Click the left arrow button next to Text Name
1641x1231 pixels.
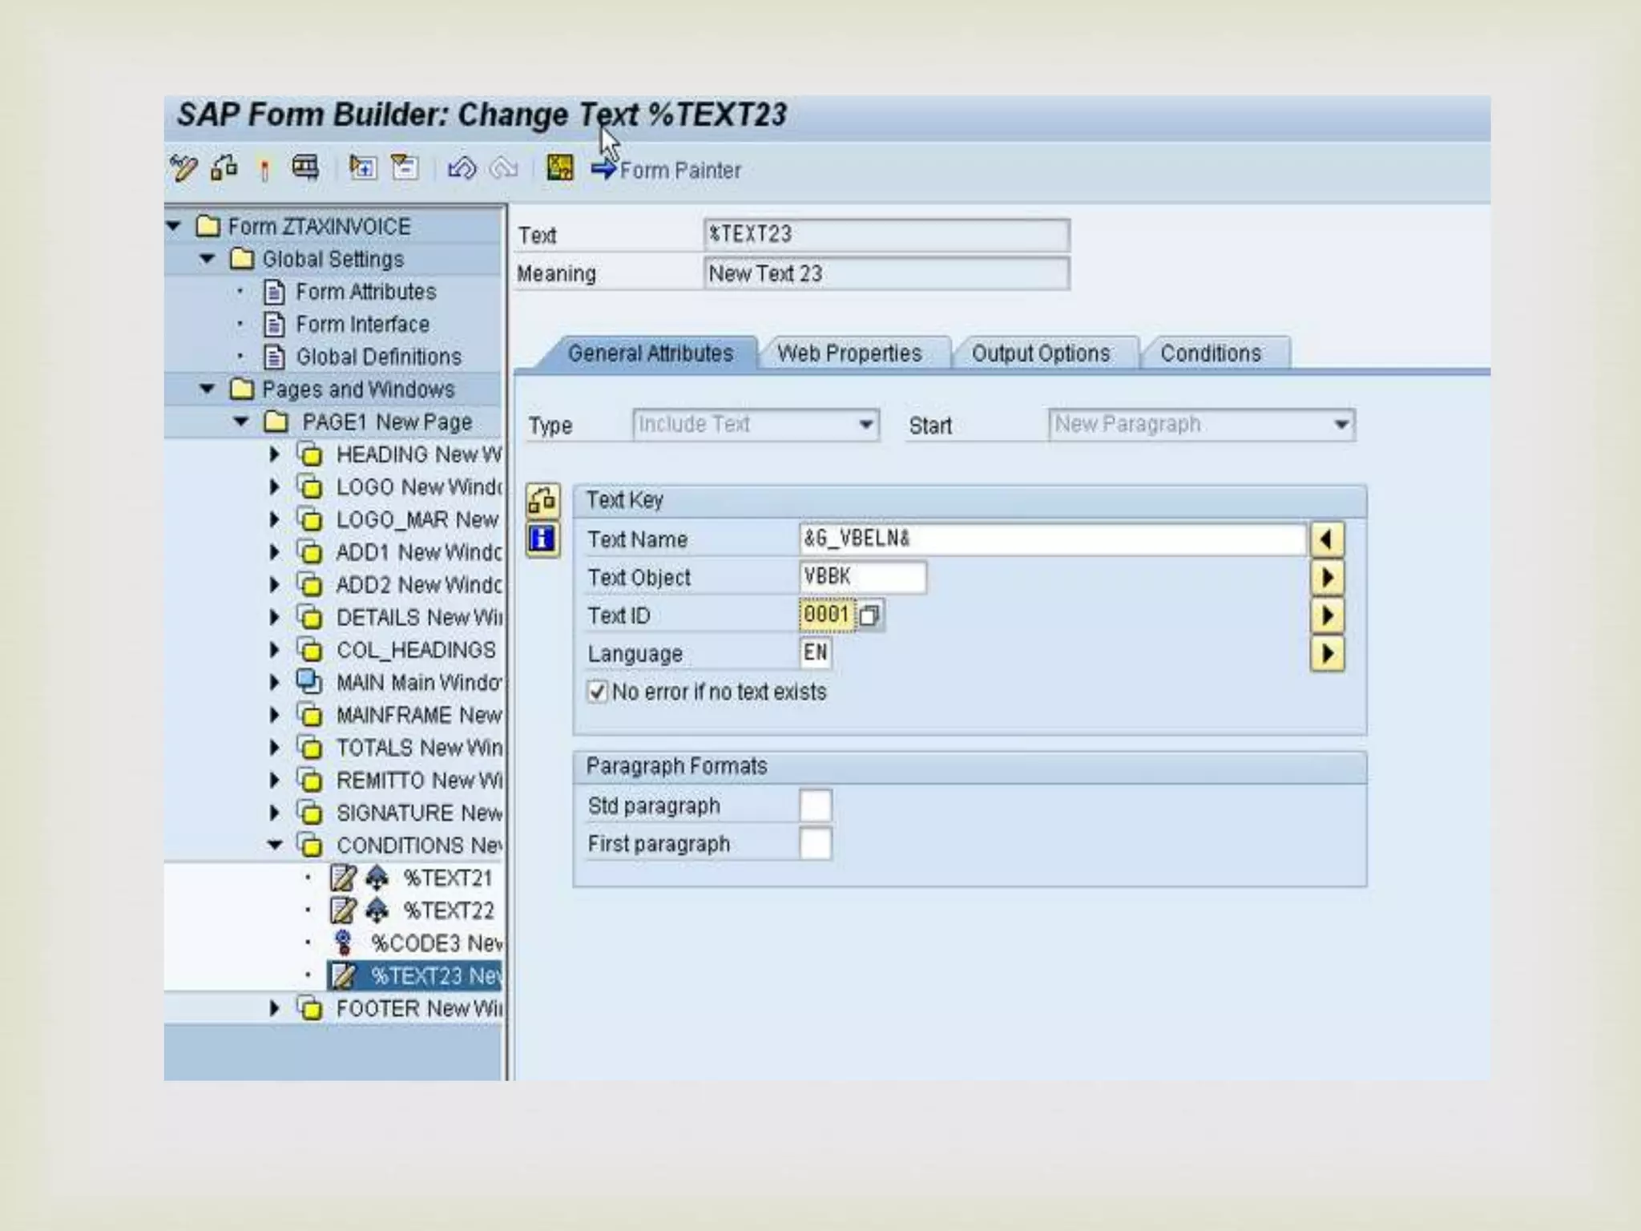(1327, 539)
